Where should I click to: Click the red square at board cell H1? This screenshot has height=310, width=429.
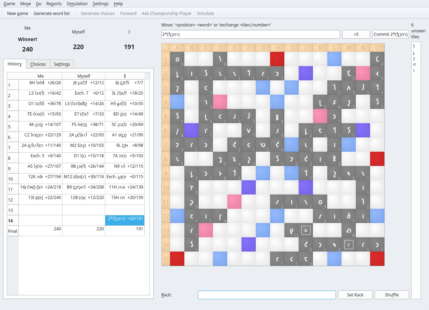point(277,59)
